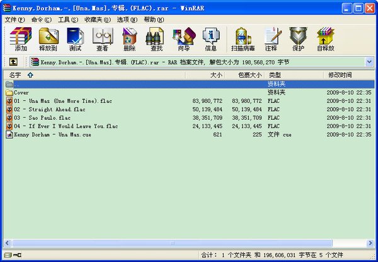
Task: Open the 选项(N) menu
Action: click(127, 20)
